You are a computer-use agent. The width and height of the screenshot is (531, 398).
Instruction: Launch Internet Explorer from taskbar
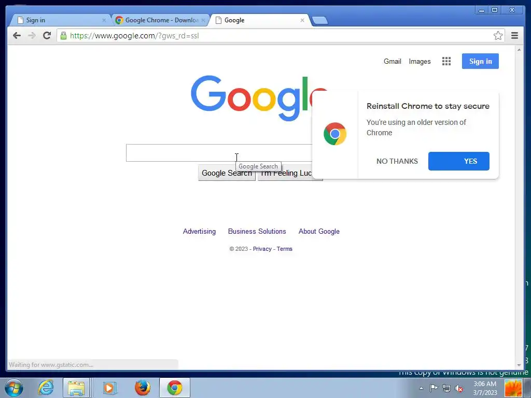coord(46,388)
